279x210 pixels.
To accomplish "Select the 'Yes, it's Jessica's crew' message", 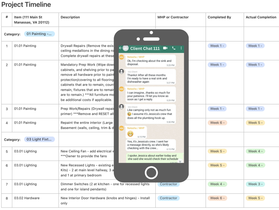I will click(150, 145).
